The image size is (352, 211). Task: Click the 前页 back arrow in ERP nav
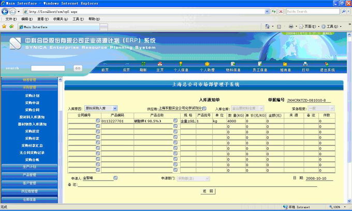pos(105,64)
